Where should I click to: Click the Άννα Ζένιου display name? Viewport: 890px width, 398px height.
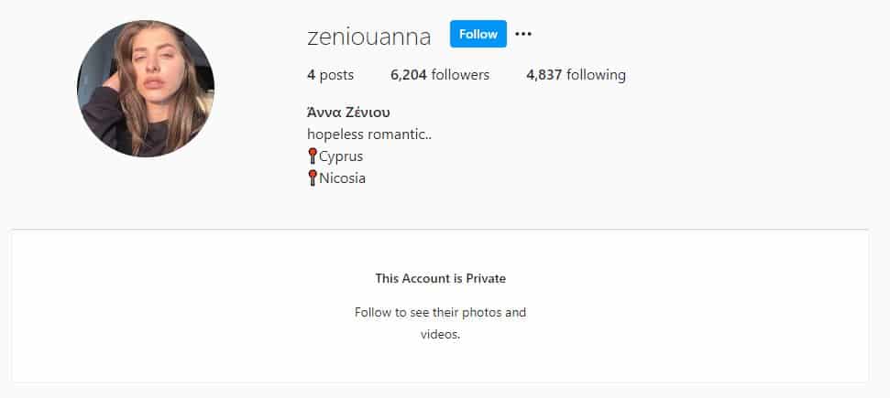coord(348,113)
